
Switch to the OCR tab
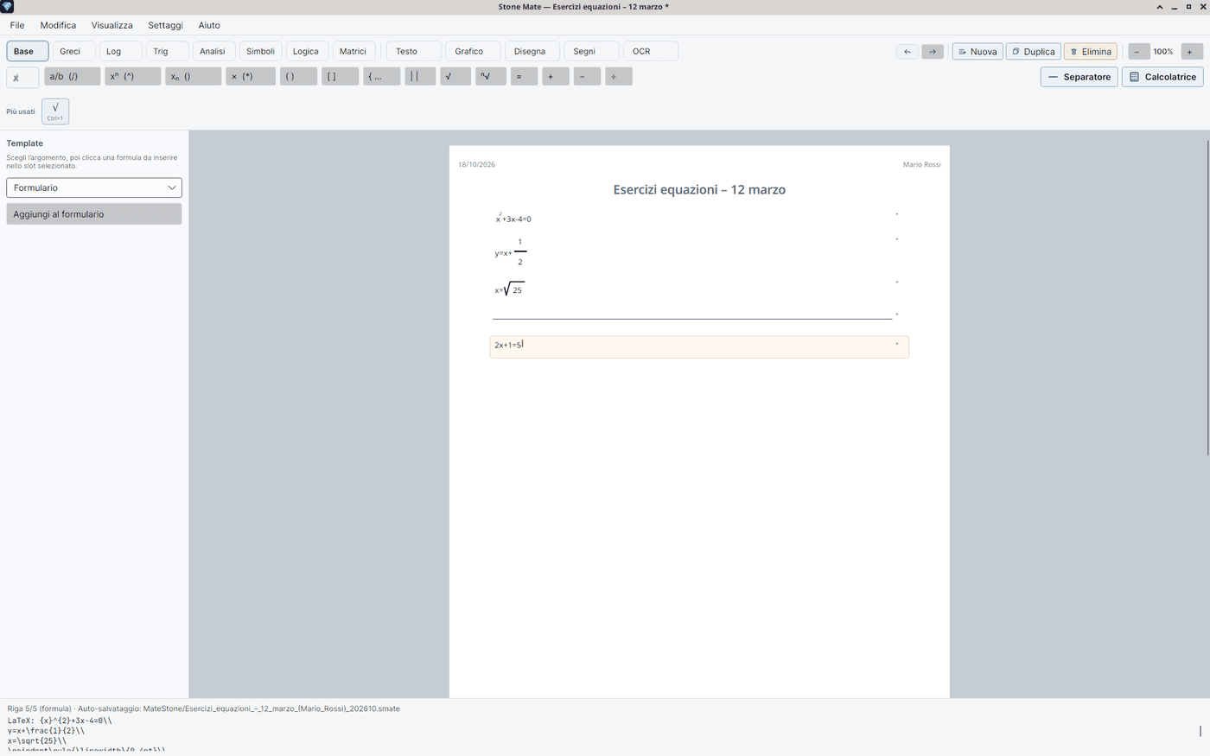pyautogui.click(x=651, y=52)
